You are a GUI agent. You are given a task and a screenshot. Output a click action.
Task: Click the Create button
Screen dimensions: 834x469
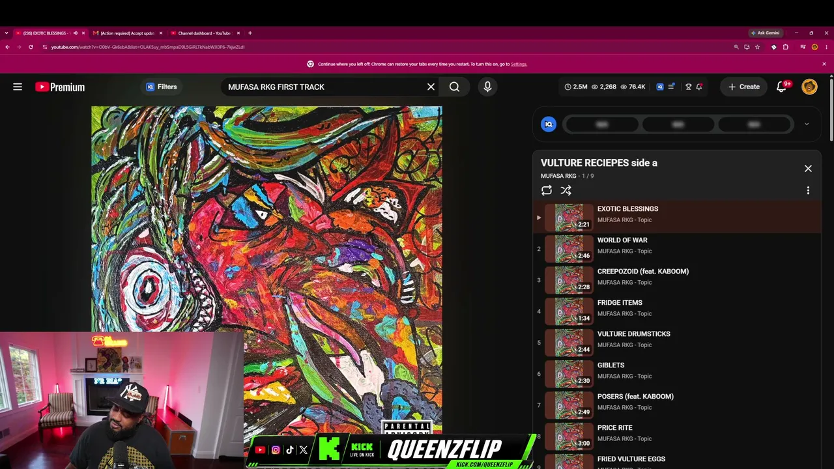743,87
